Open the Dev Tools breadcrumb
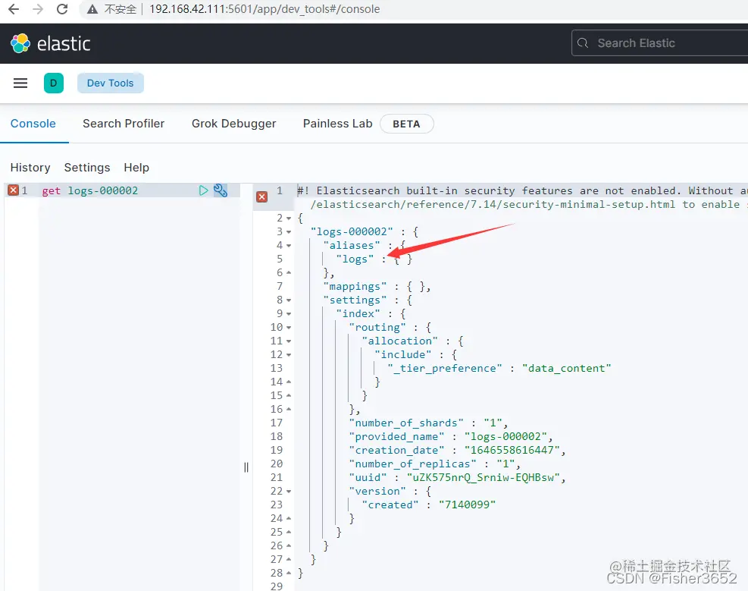748x591 pixels. 110,83
